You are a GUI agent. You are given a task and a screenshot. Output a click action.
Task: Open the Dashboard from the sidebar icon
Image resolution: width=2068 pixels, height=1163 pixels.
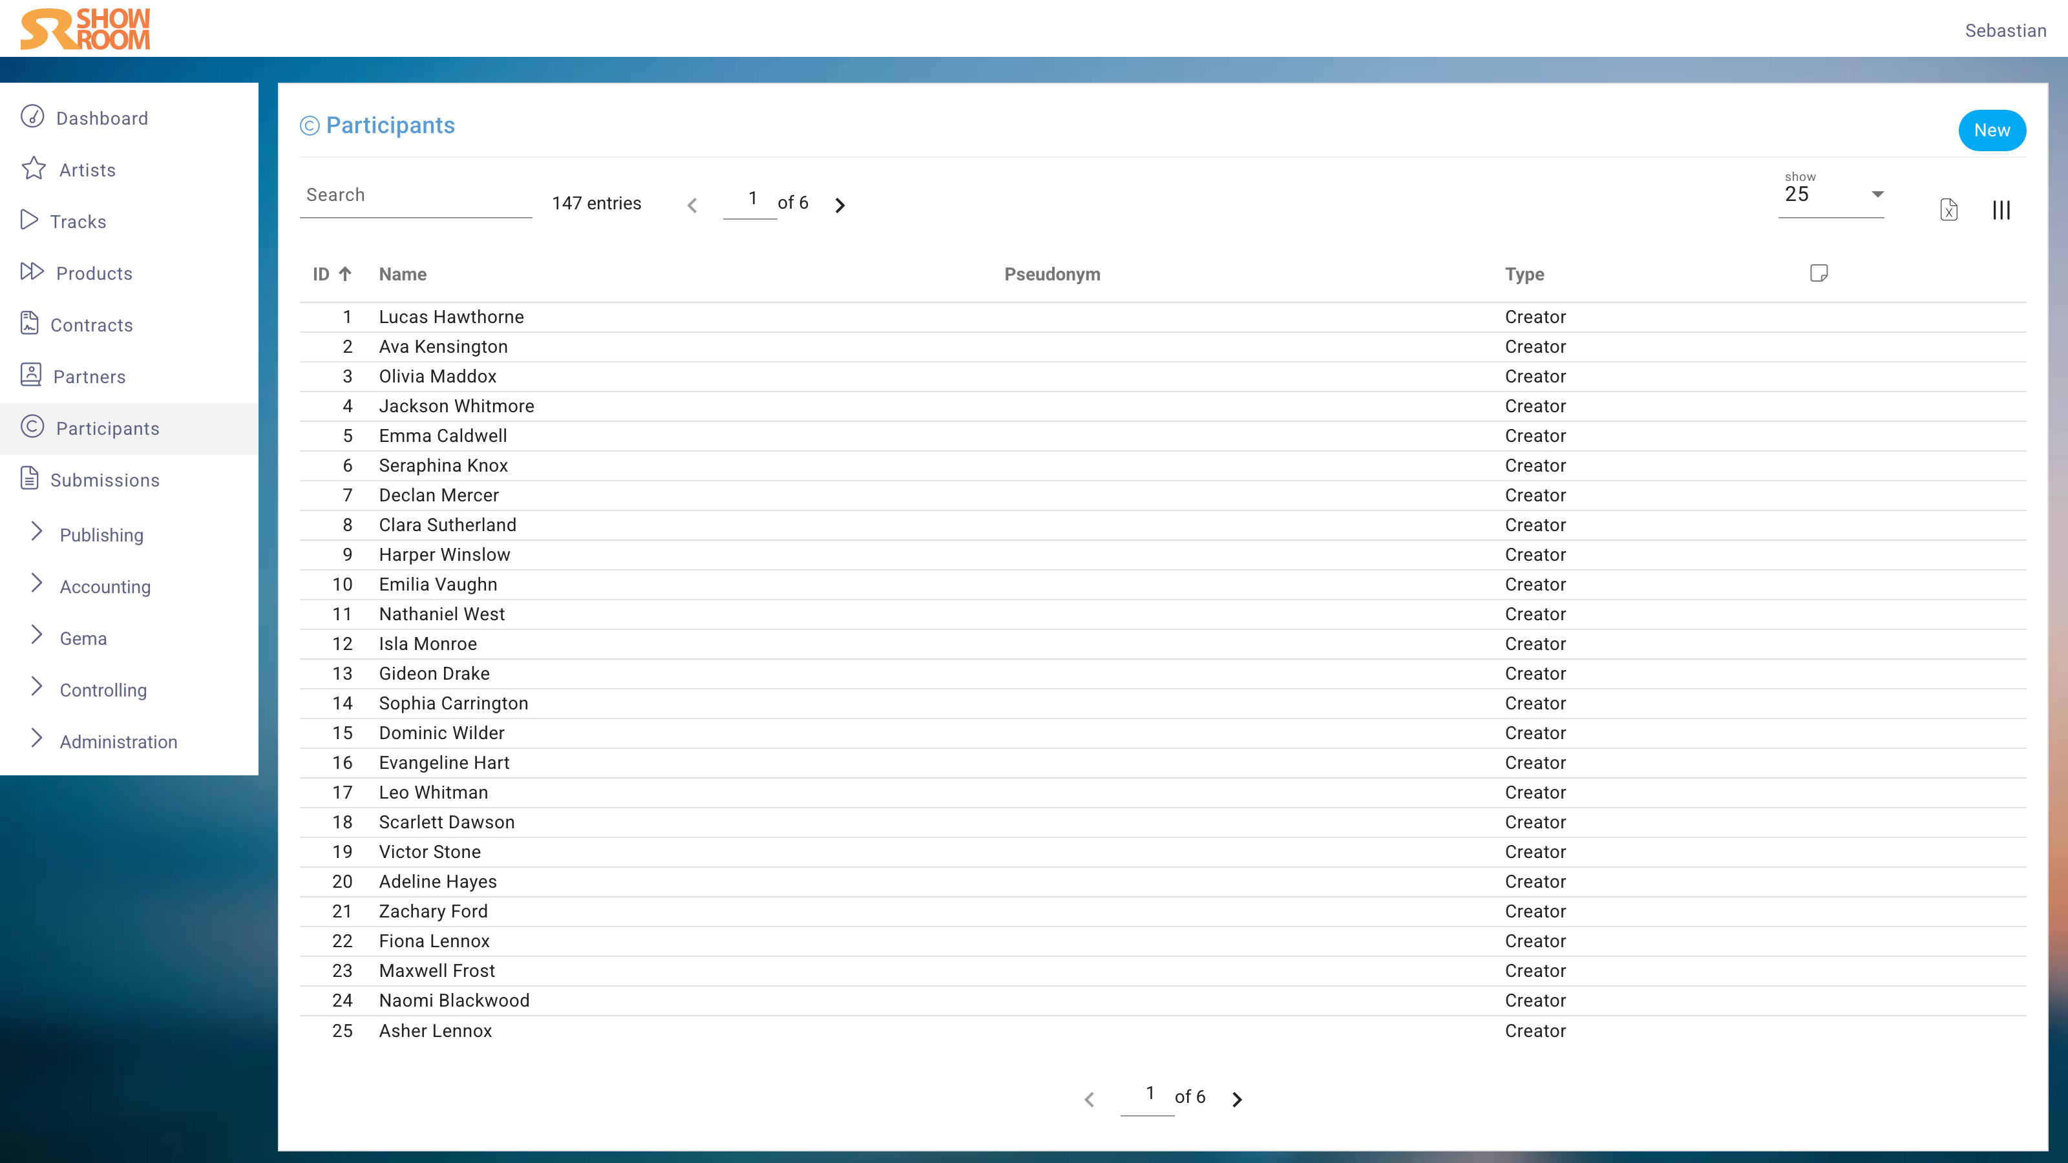pos(32,117)
